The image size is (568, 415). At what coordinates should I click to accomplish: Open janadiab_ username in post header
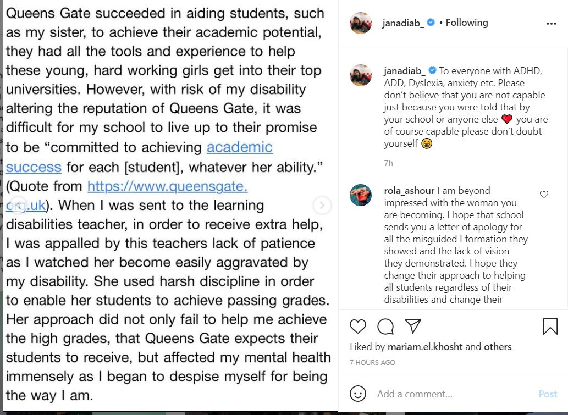pos(404,23)
